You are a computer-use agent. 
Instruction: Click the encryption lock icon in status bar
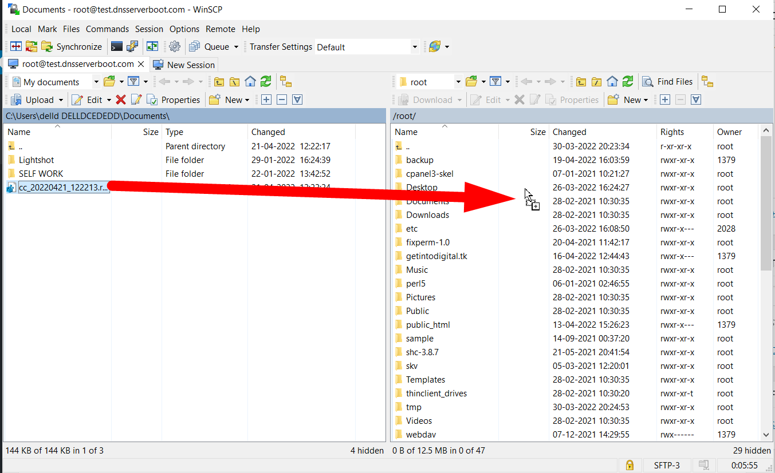click(630, 465)
